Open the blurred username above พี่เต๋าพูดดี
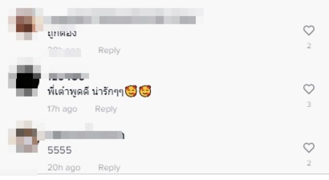The image size is (329, 180). pyautogui.click(x=68, y=76)
